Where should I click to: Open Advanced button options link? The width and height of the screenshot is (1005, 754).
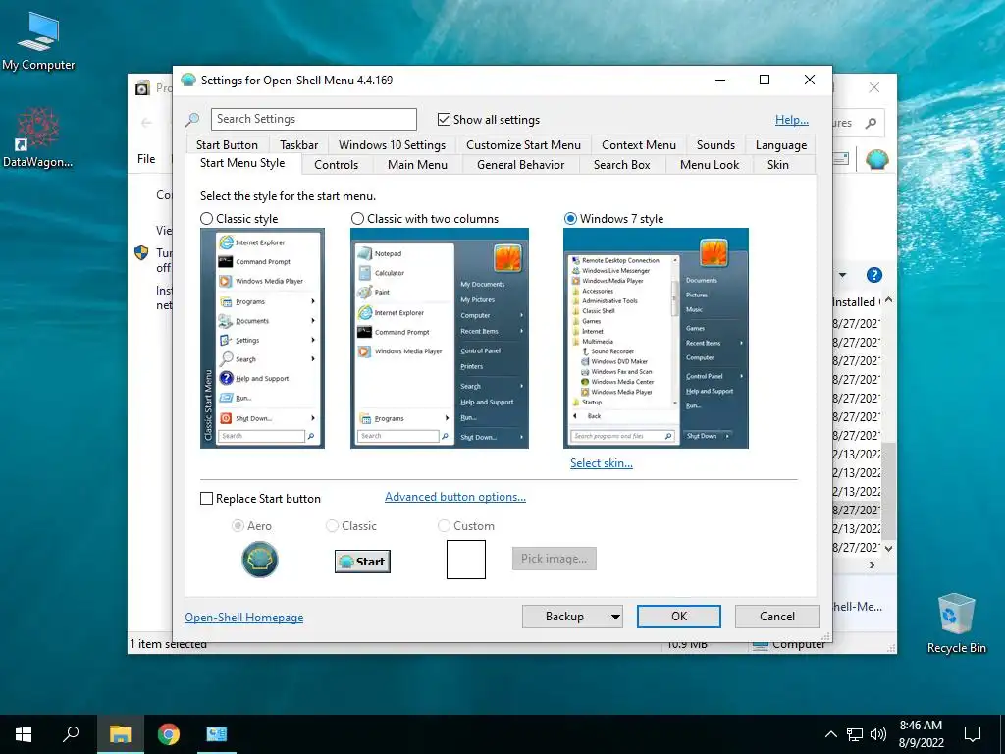[x=455, y=496]
